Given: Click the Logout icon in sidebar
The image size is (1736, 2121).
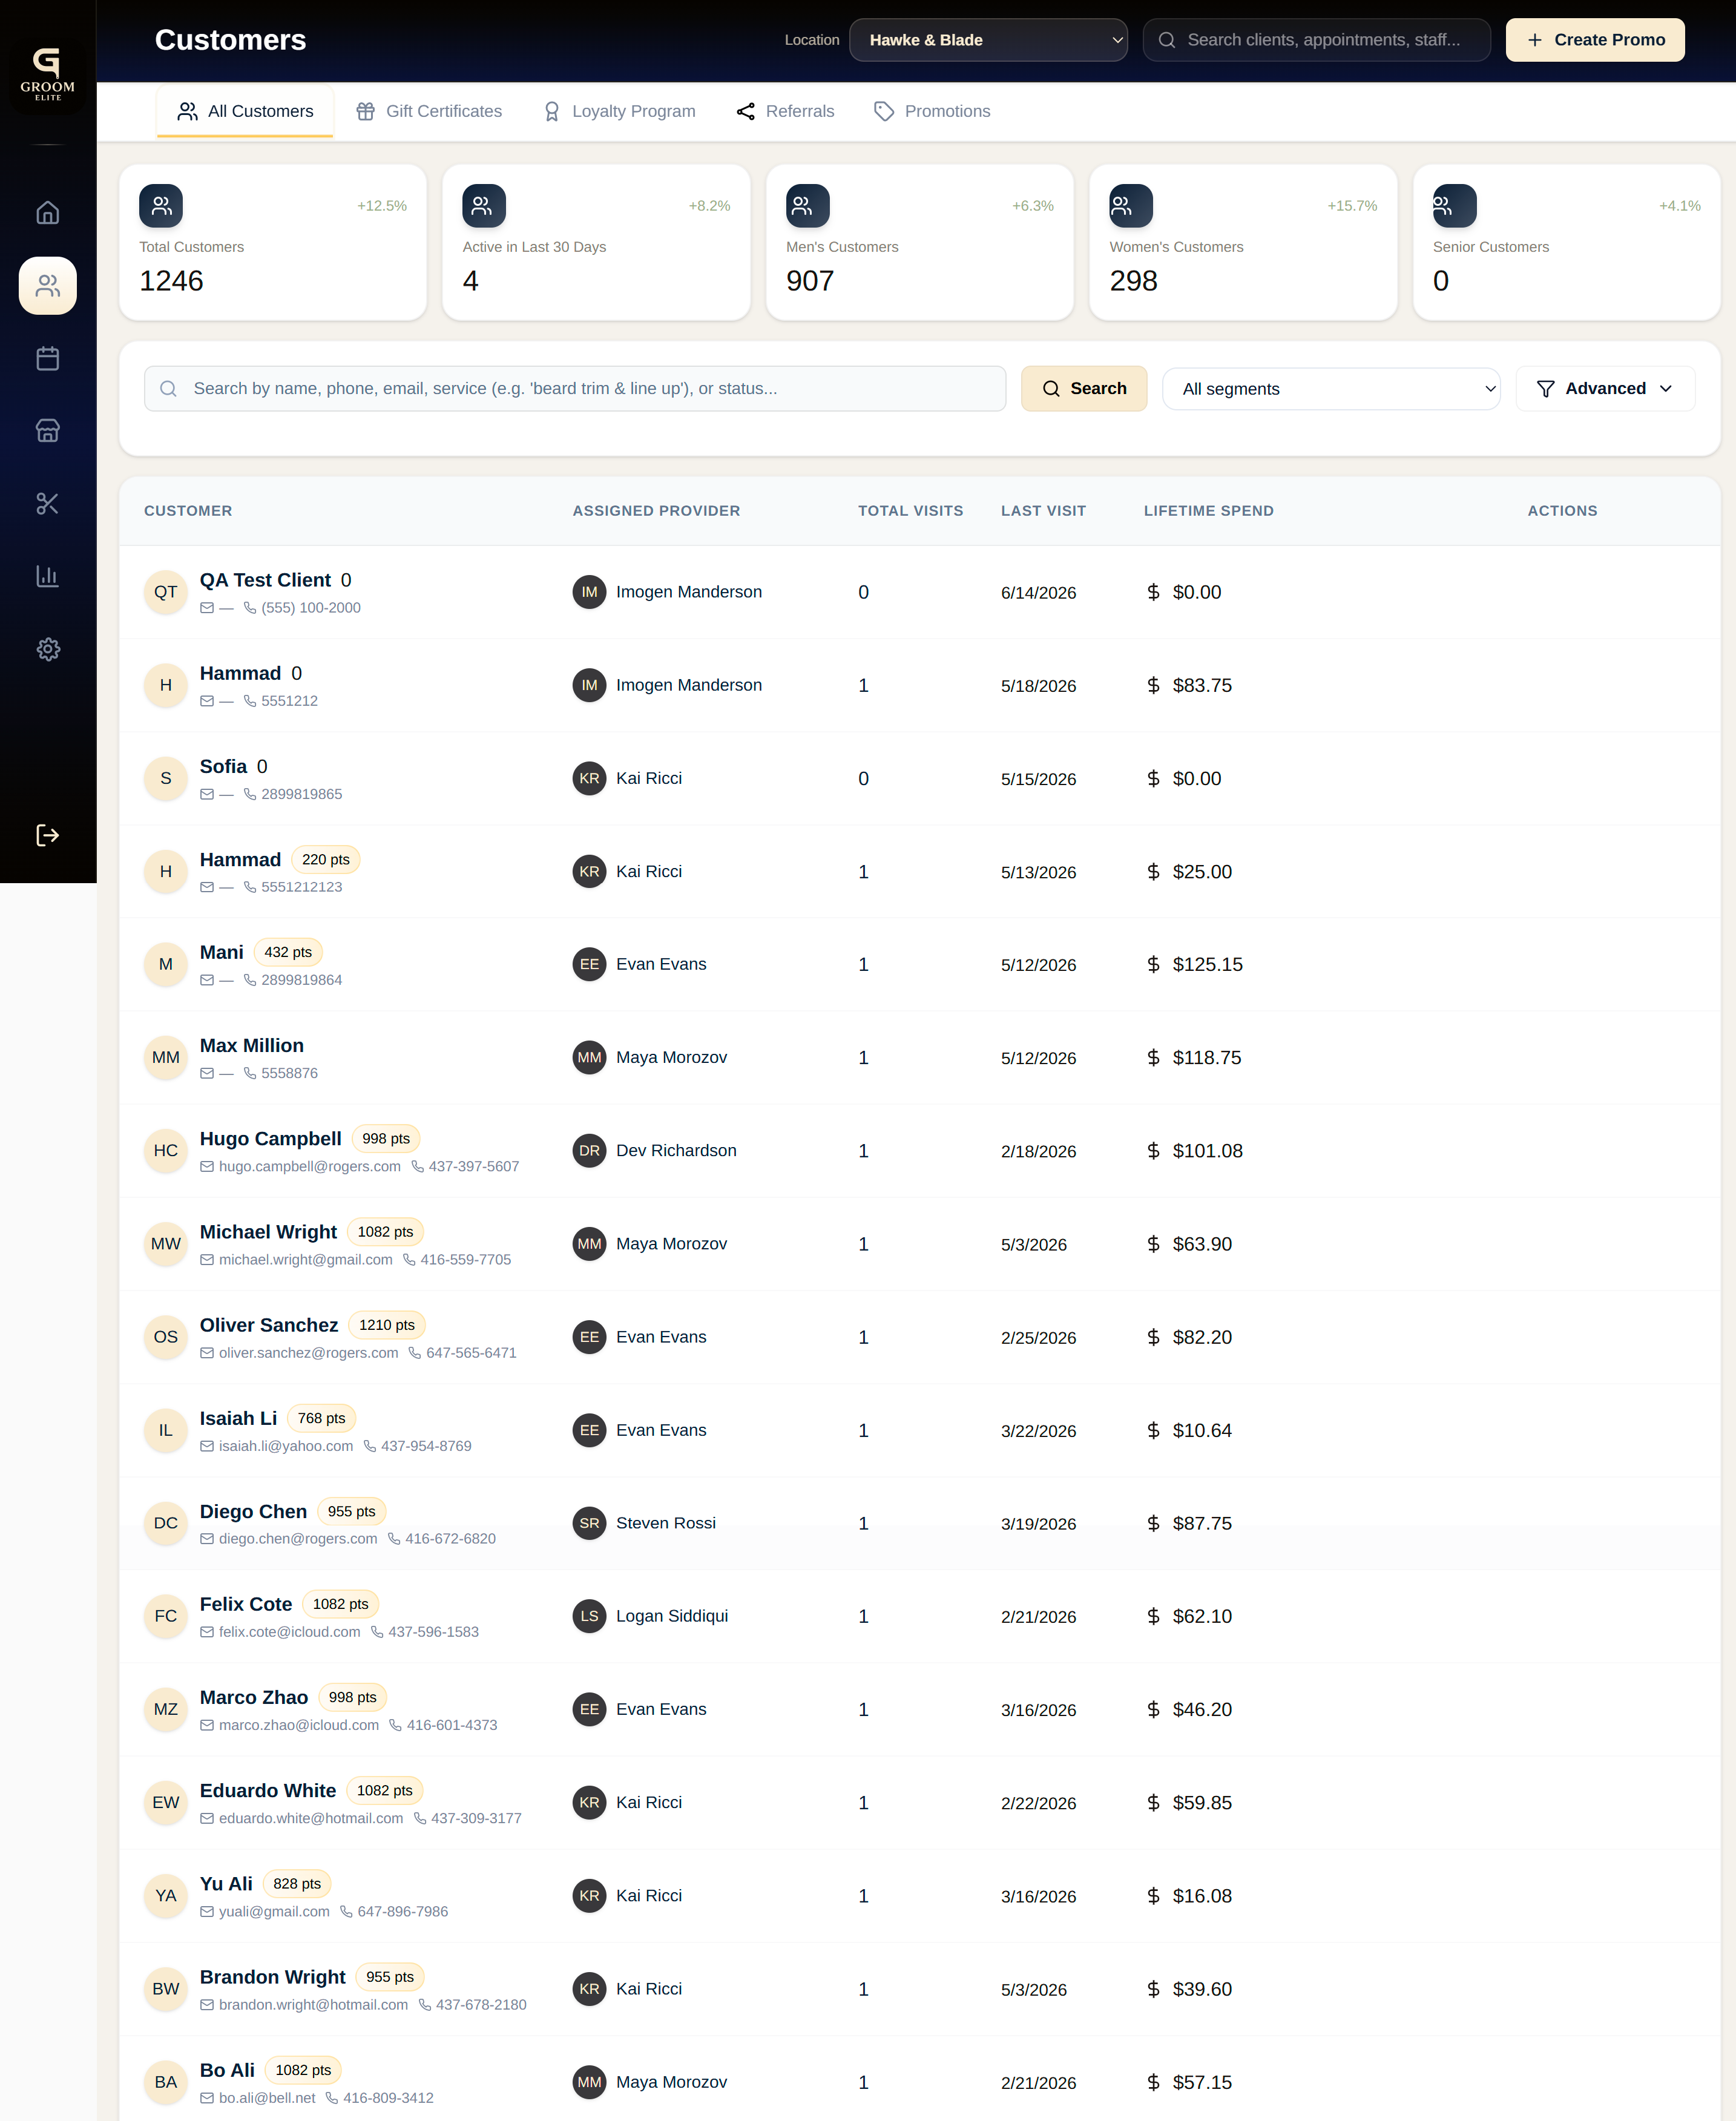Looking at the screenshot, I should [47, 835].
